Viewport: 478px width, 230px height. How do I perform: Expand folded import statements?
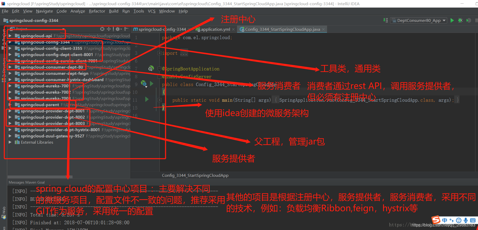(x=159, y=53)
